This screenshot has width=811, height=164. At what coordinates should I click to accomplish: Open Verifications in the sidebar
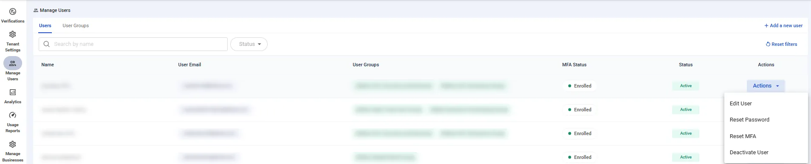(x=13, y=15)
